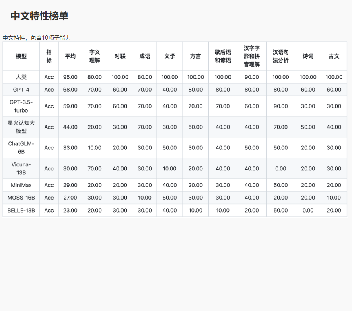Click the 29.00 average for MiniMax
This screenshot has width=352, height=311.
(x=70, y=185)
